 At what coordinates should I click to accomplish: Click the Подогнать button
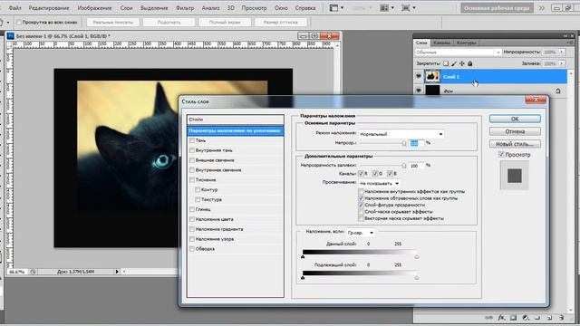coord(169,22)
